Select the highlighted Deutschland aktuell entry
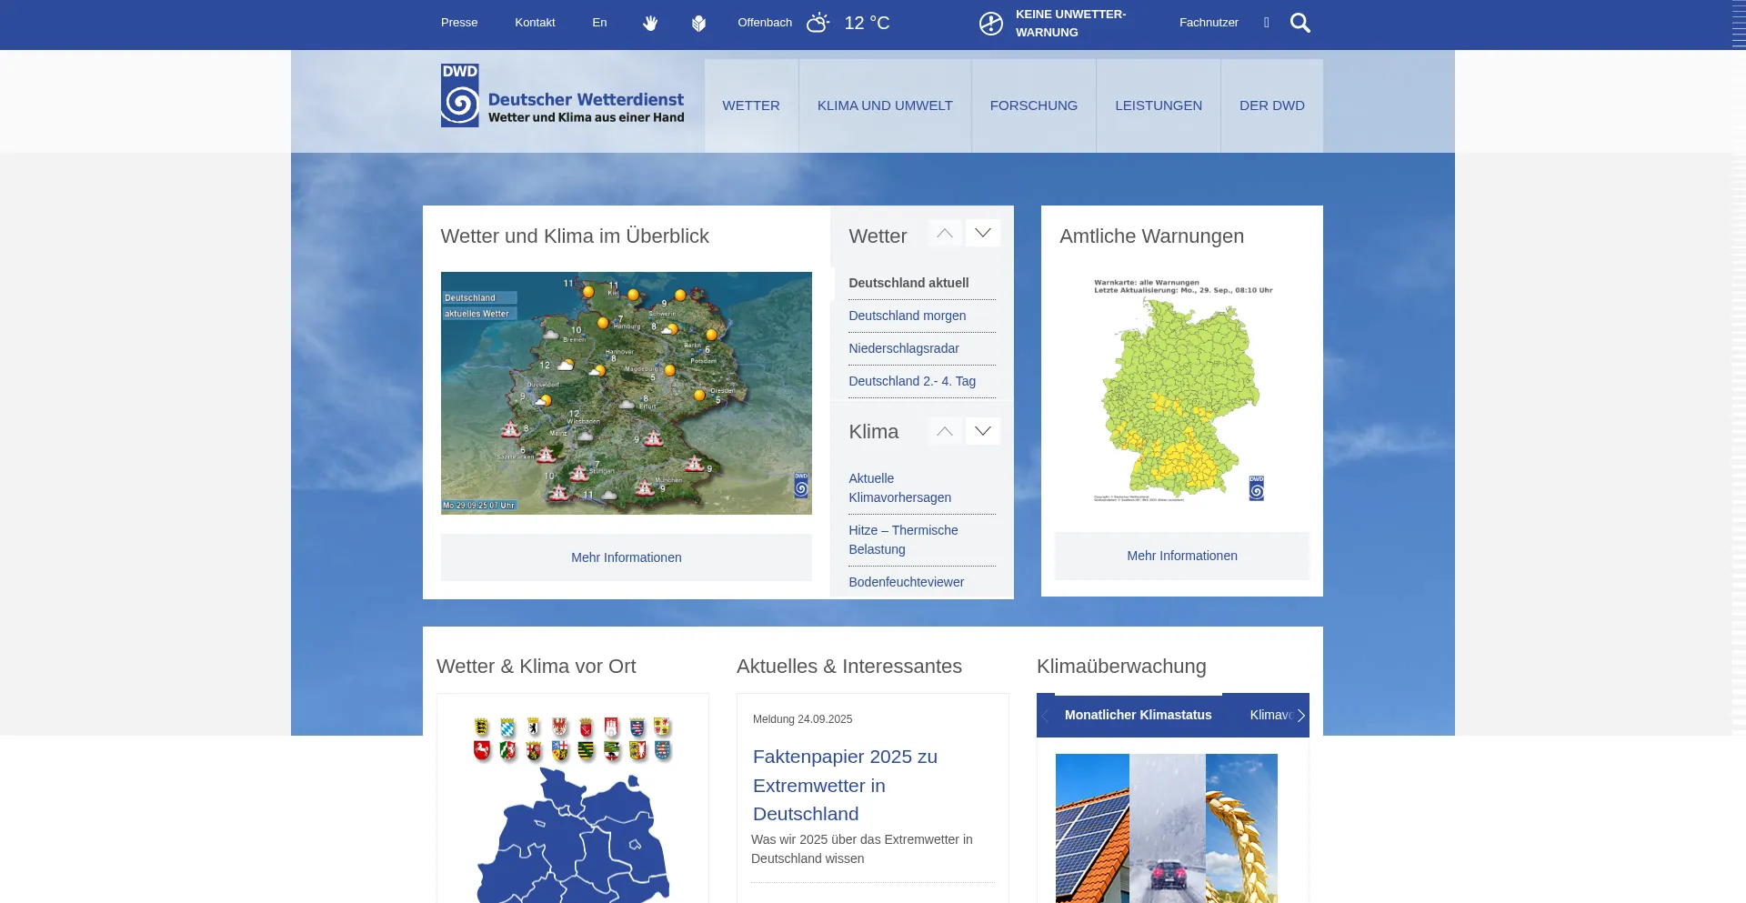 point(908,283)
